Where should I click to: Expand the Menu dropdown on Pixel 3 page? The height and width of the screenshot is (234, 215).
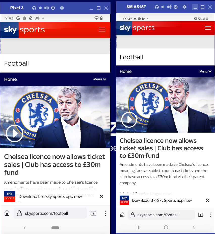pyautogui.click(x=100, y=79)
